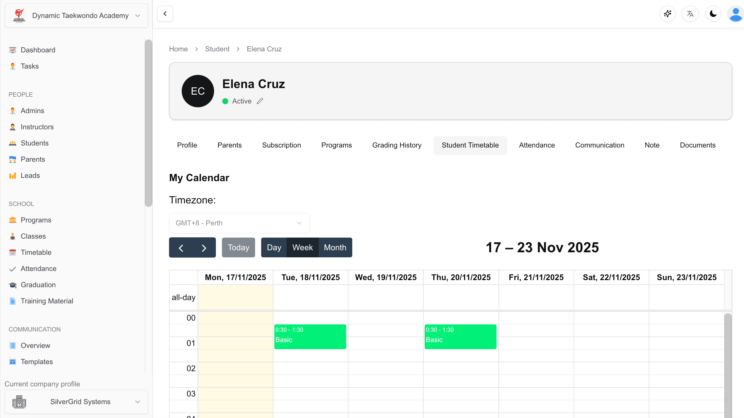Open Dashboard from the sidebar
The width and height of the screenshot is (744, 418).
coord(38,50)
